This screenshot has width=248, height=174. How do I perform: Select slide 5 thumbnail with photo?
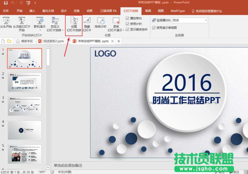(25, 154)
